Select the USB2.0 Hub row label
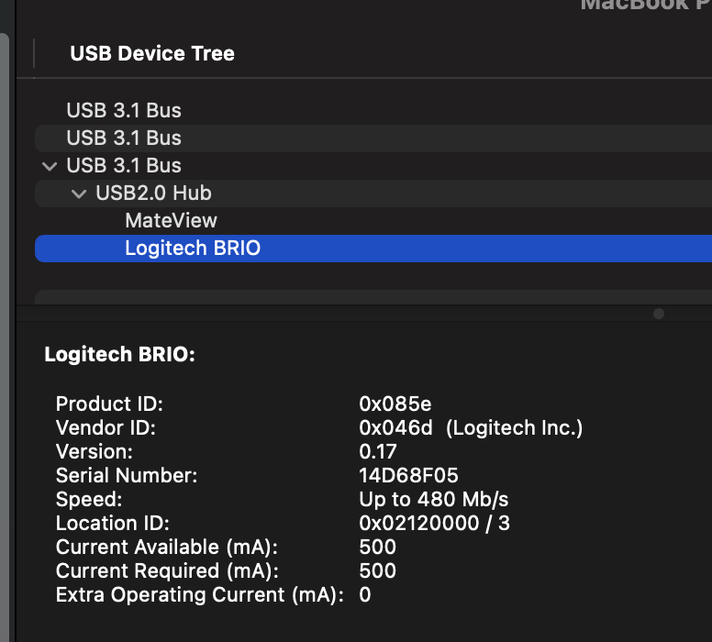 153,194
